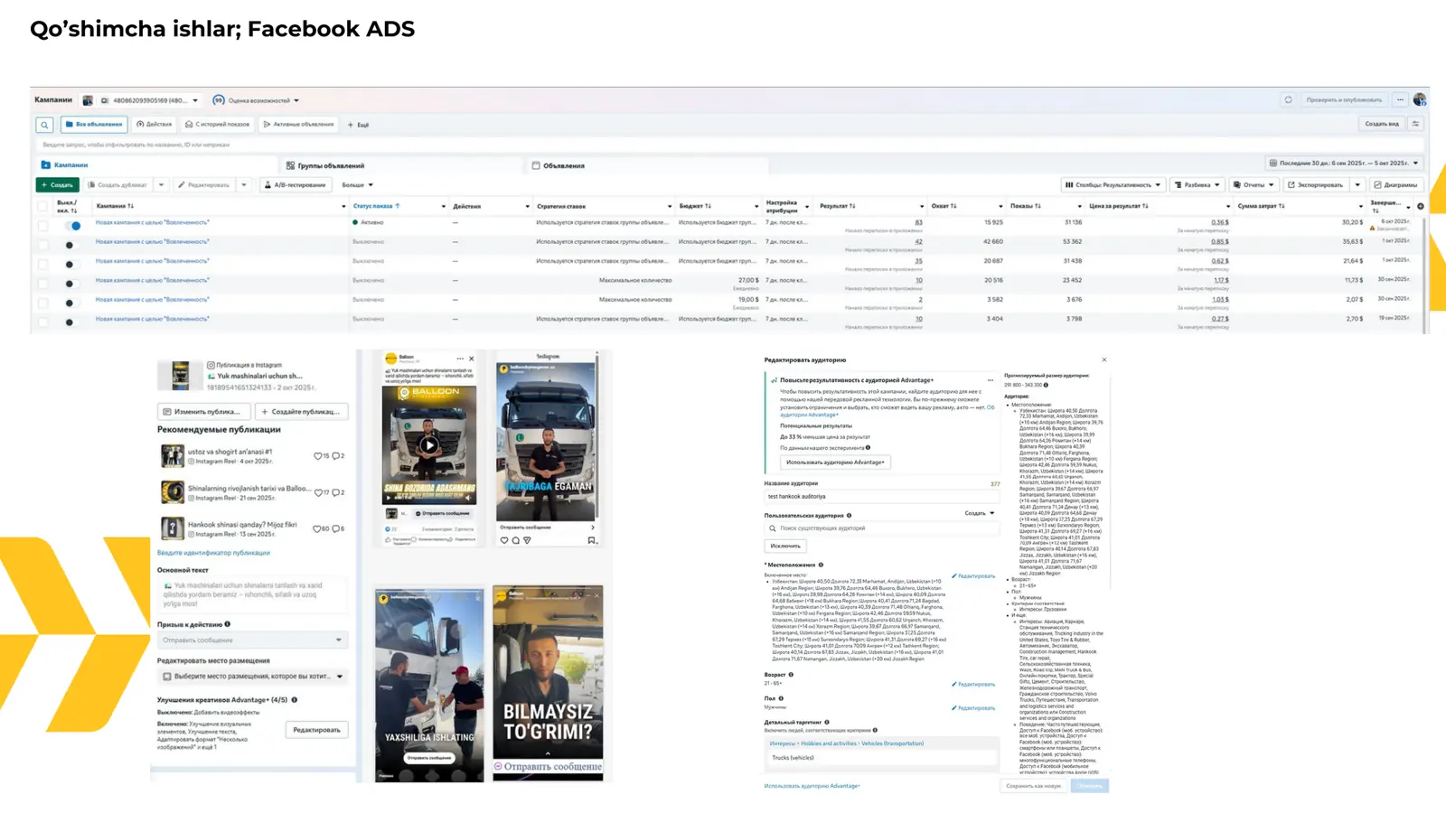Click info icon next to Призыв к действию
The image size is (1446, 813).
(x=227, y=624)
